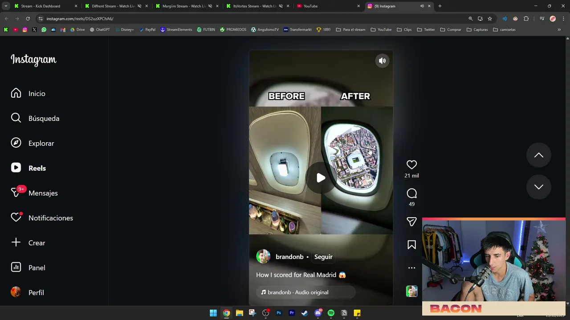Click the Instagram logo

(33, 60)
